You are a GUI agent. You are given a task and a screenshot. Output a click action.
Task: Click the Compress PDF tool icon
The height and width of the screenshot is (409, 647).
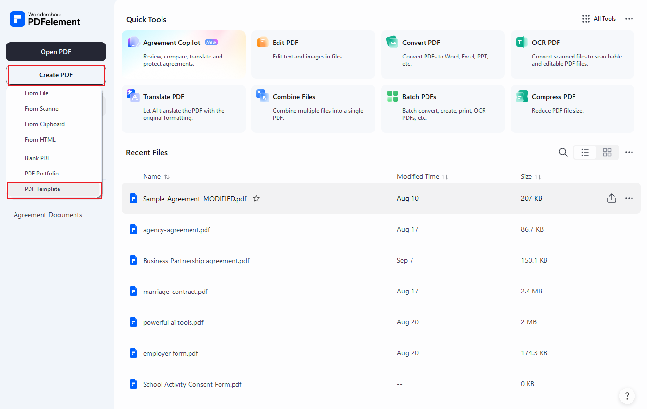point(522,96)
